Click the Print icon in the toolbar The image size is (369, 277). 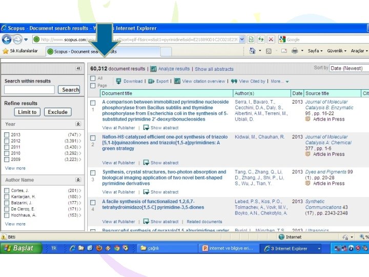tap(295, 51)
